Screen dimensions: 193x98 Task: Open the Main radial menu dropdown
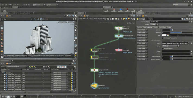coord(52,5)
